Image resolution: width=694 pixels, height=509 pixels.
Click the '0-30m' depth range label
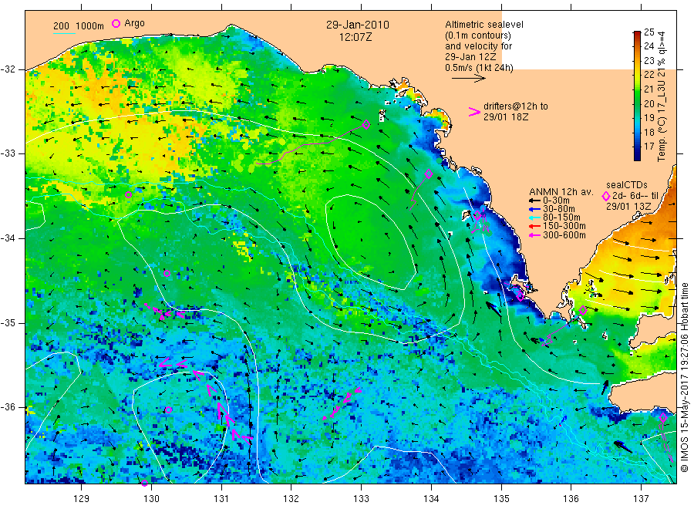coord(556,201)
